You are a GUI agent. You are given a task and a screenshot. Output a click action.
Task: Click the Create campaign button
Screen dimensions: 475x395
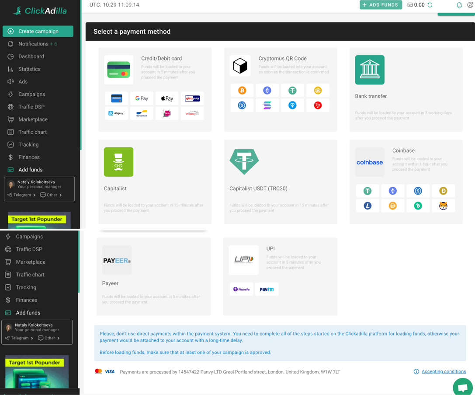click(x=38, y=31)
